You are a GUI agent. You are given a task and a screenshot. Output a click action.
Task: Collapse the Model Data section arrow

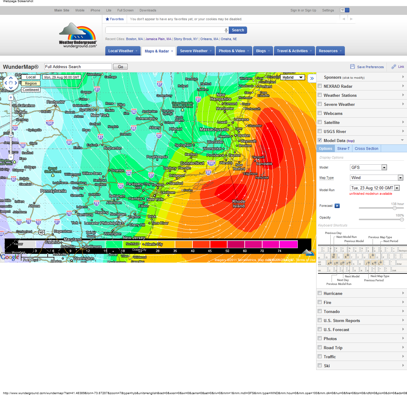tap(402, 140)
